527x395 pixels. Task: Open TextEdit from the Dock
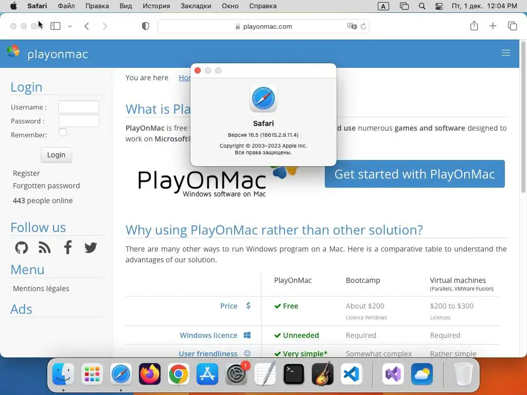265,374
